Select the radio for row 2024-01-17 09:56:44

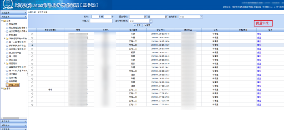(x=32, y=105)
